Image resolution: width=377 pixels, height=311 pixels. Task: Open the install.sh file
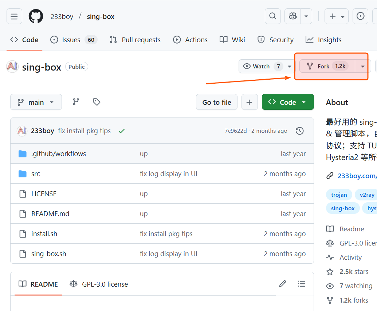point(44,234)
